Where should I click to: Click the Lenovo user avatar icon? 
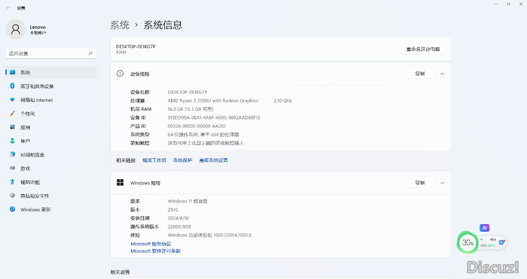click(16, 30)
